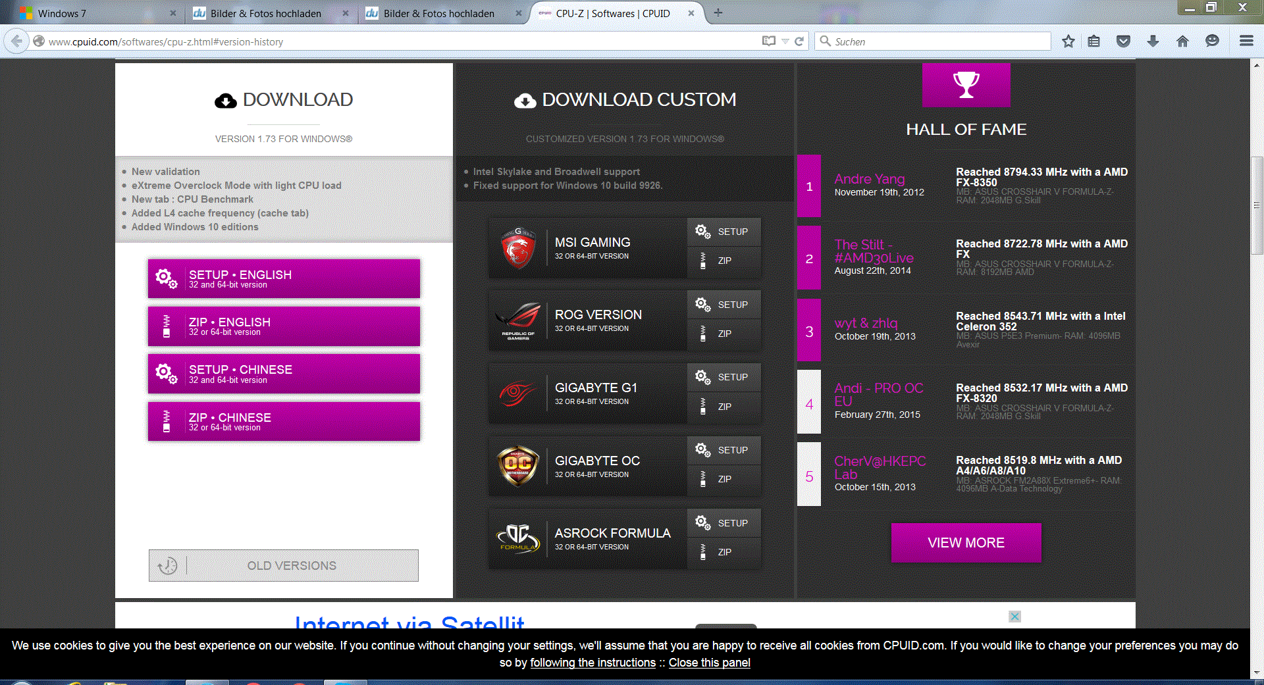Open the following the instructions cookie link
Screen dimensions: 1264x685
pos(593,663)
